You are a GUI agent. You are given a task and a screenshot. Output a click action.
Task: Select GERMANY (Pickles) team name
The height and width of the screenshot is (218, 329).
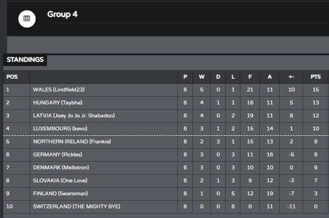coord(58,155)
